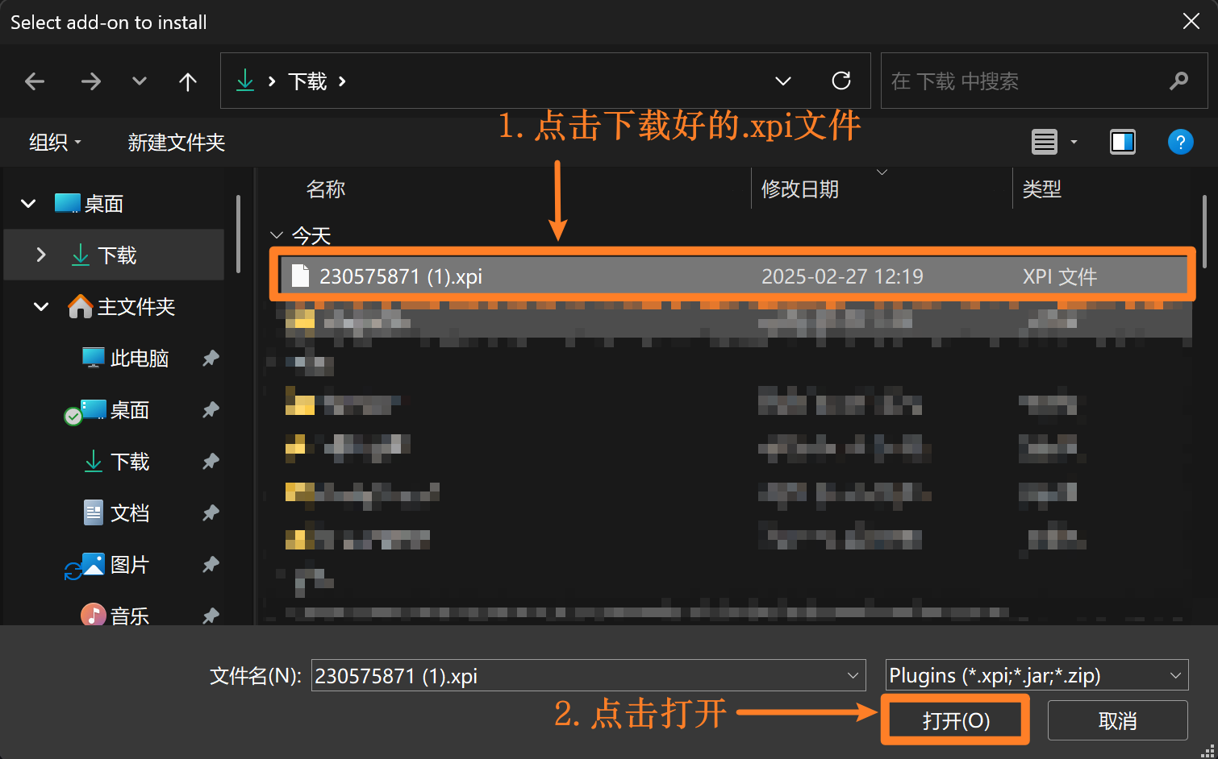
Task: Toggle the preview pane icon
Action: pyautogui.click(x=1123, y=143)
